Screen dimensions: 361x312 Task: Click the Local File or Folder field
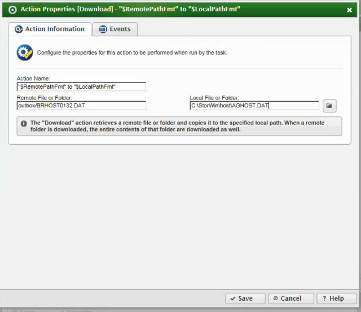254,106
